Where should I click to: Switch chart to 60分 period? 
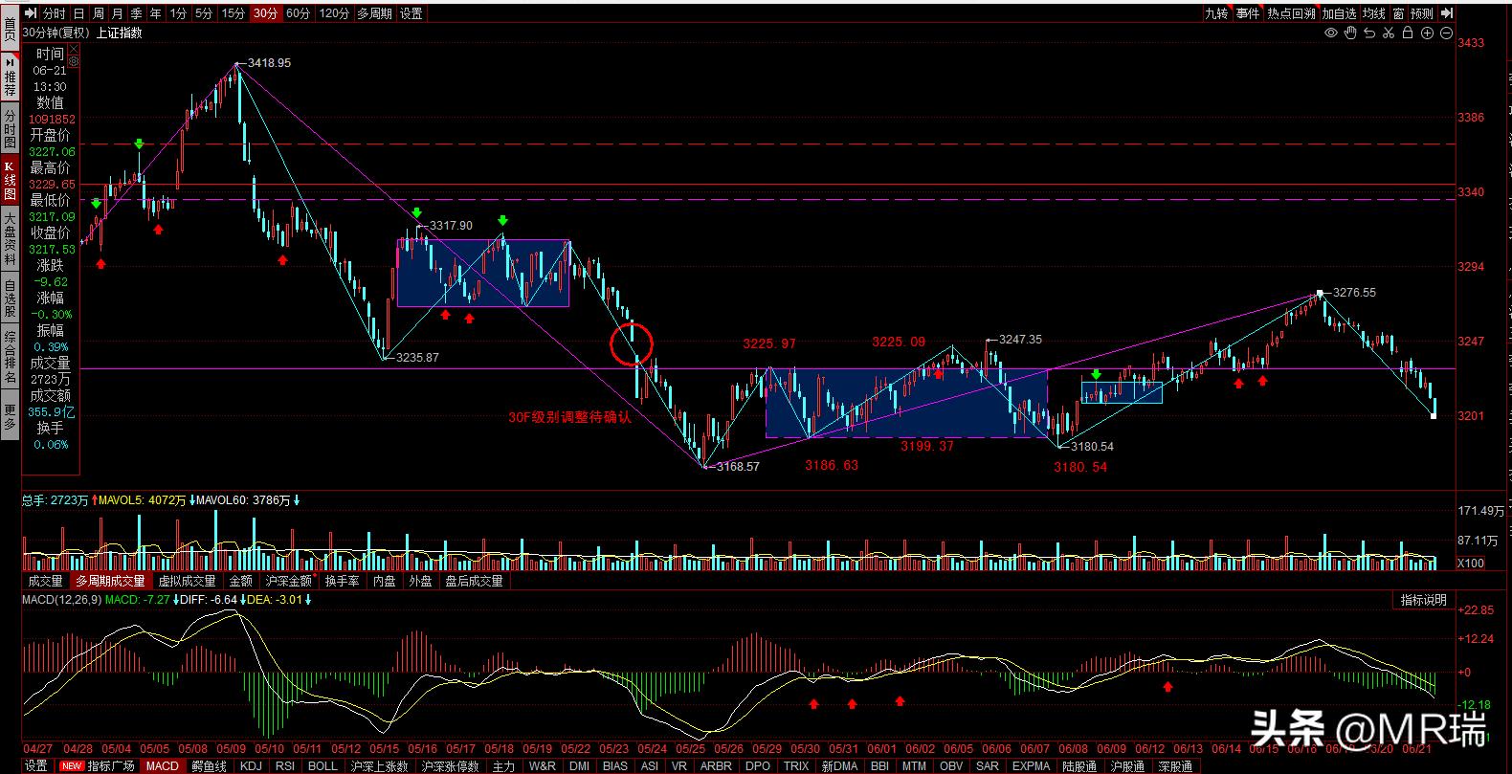coord(298,13)
